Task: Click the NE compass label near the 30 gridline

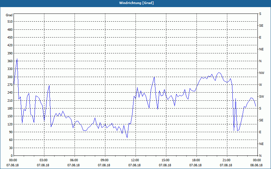Action: pyautogui.click(x=261, y=144)
